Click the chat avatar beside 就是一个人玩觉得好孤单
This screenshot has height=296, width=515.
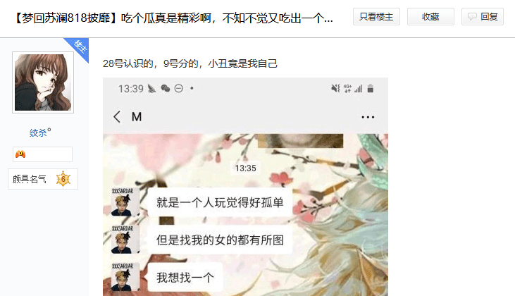[x=122, y=202]
